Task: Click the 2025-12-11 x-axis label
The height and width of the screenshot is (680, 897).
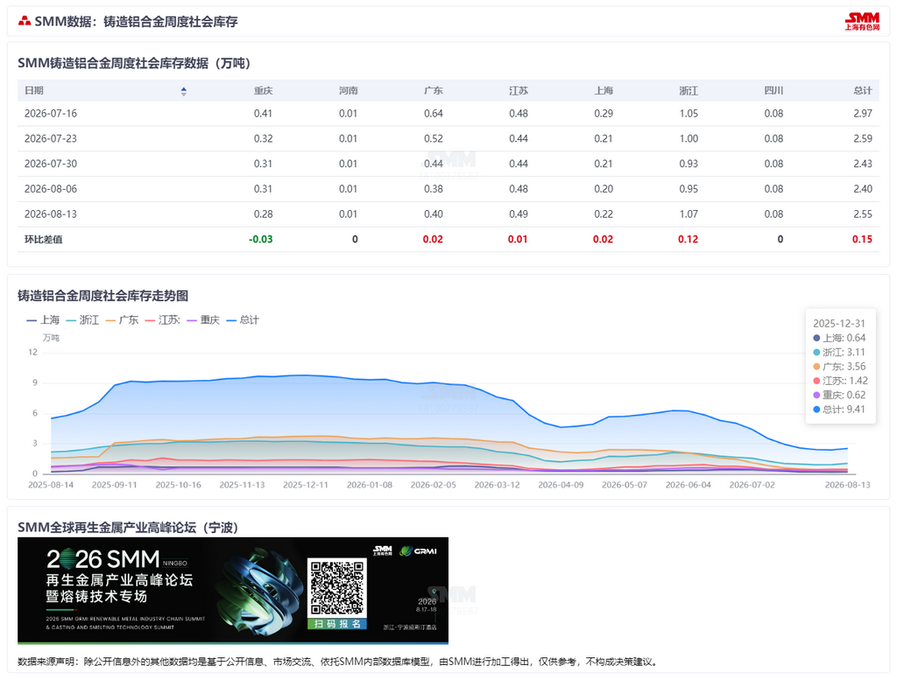Action: (306, 485)
